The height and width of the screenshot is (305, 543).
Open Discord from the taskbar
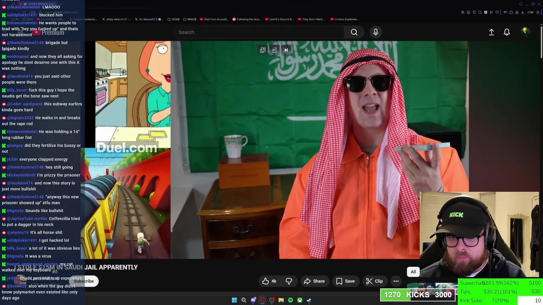click(253, 300)
